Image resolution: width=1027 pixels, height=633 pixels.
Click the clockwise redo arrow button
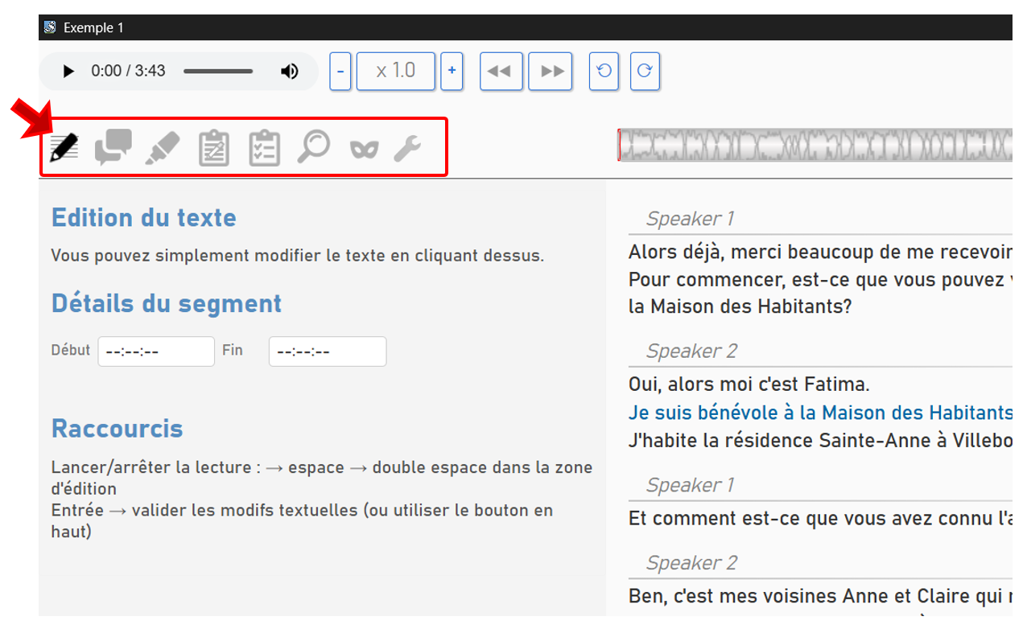point(645,72)
